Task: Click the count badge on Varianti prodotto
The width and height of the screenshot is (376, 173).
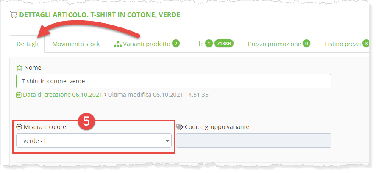Action: coord(175,44)
